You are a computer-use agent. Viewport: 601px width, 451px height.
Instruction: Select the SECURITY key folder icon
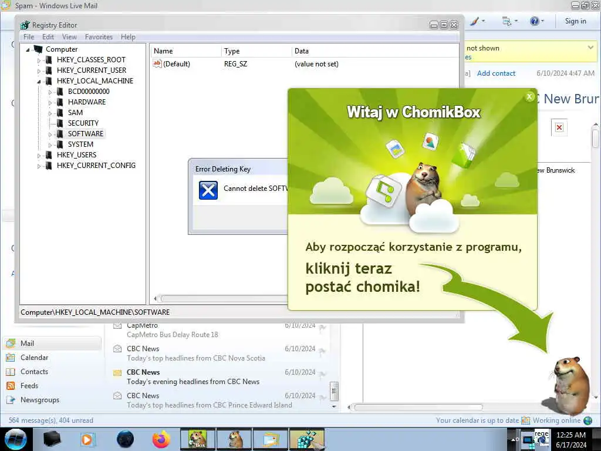(60, 123)
